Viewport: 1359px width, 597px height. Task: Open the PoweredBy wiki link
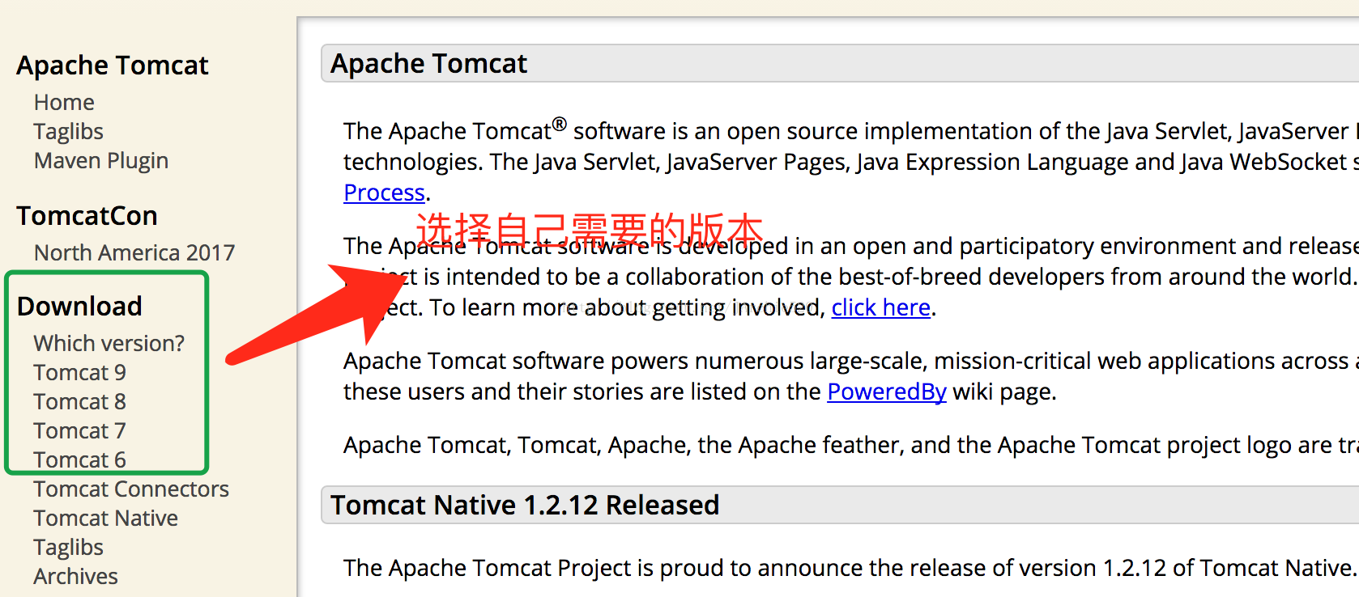click(886, 392)
